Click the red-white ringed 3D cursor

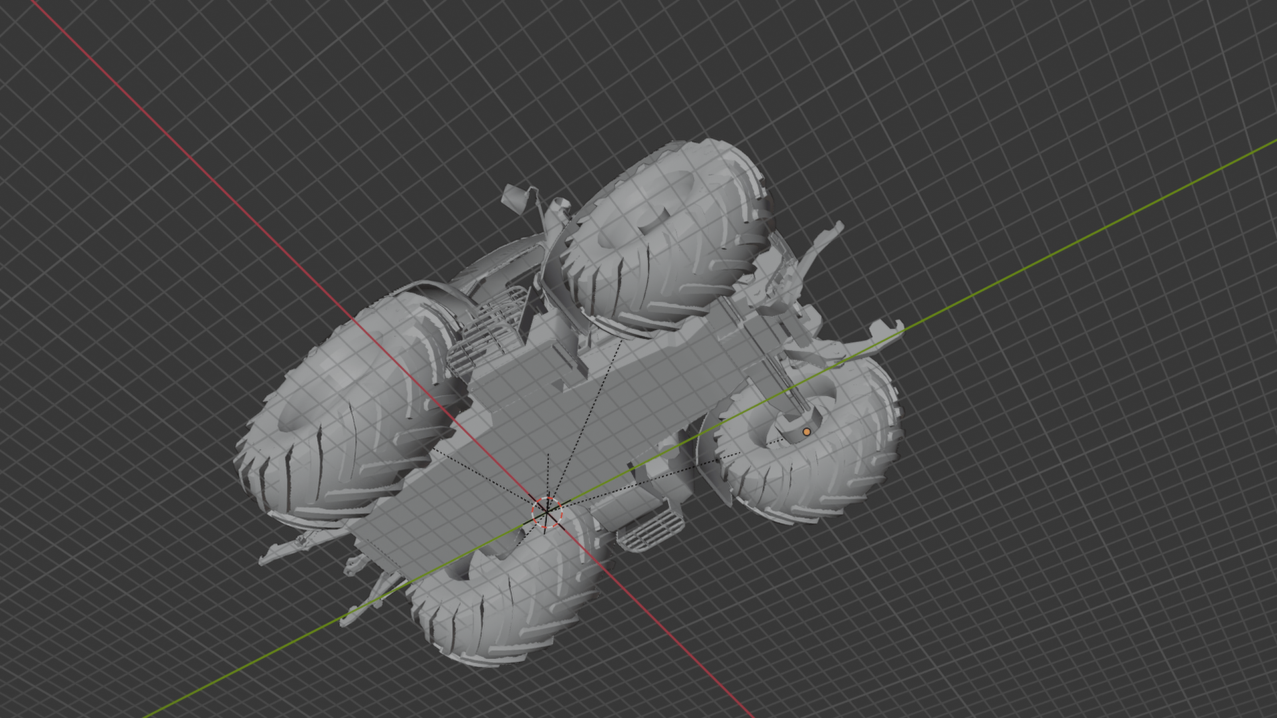click(x=547, y=512)
